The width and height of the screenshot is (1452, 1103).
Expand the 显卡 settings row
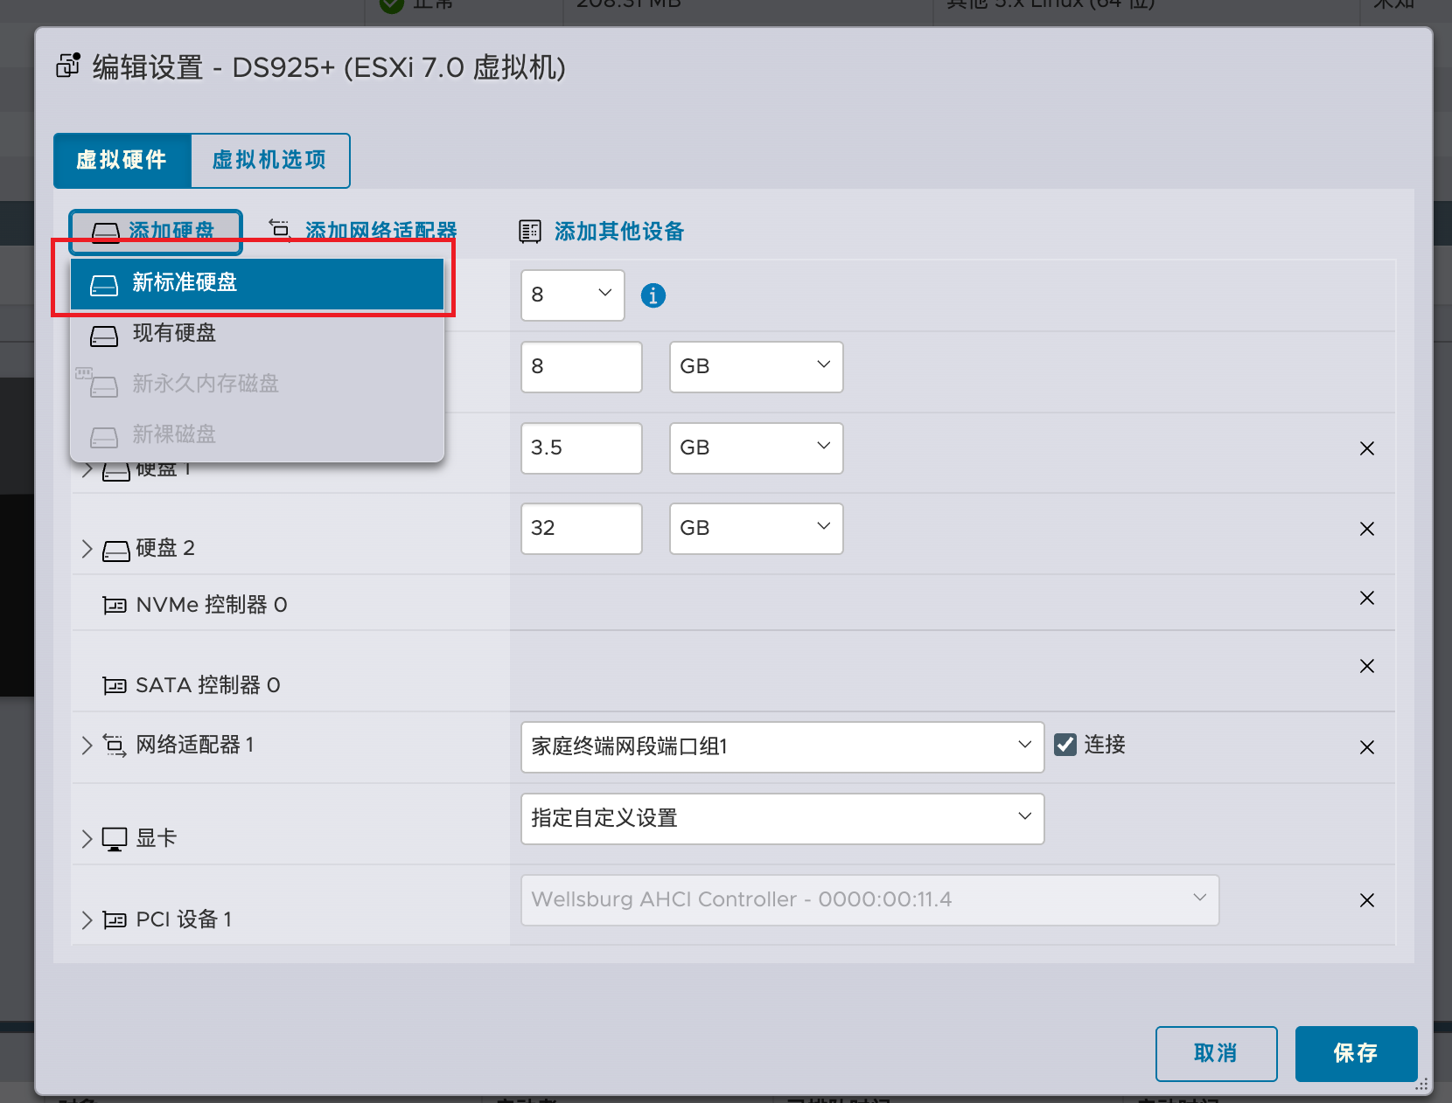click(x=87, y=839)
